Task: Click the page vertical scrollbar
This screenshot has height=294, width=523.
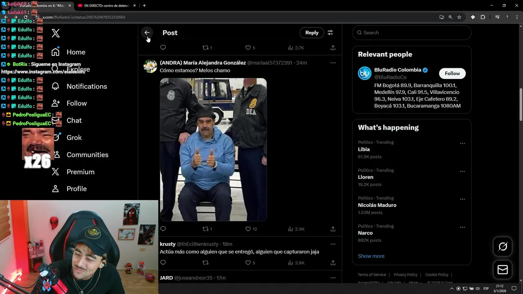Action: tap(521, 104)
